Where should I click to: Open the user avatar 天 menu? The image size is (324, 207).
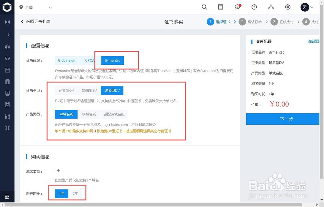305,7
